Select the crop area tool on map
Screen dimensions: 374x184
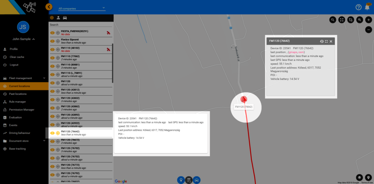pyautogui.click(x=351, y=20)
